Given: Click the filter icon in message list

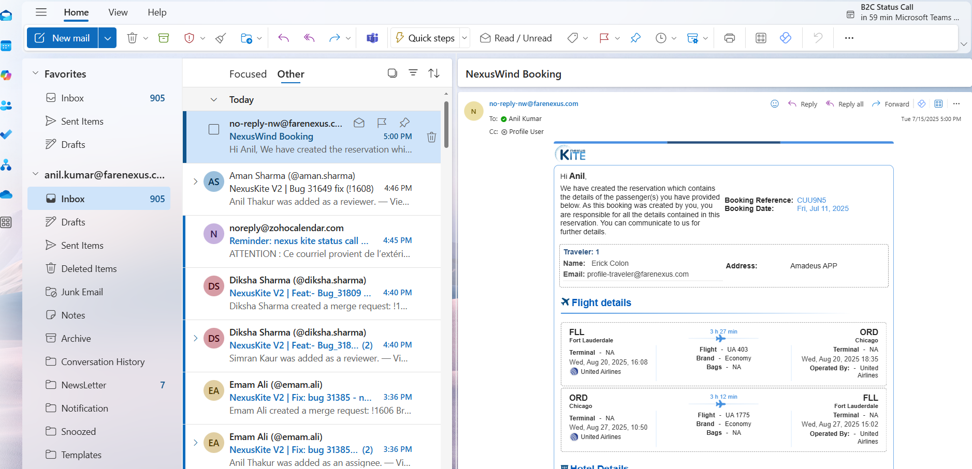Looking at the screenshot, I should click(413, 73).
